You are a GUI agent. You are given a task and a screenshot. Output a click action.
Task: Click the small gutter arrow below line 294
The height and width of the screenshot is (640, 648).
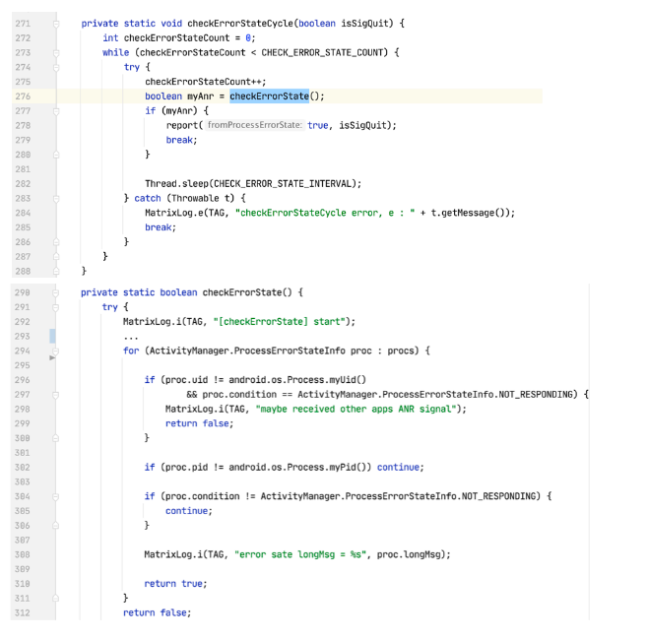[52, 357]
